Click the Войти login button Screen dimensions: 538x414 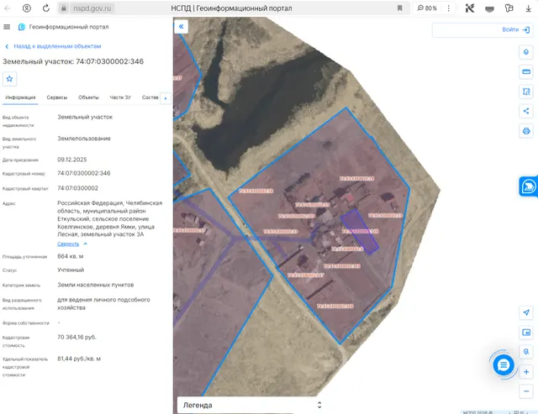click(515, 30)
